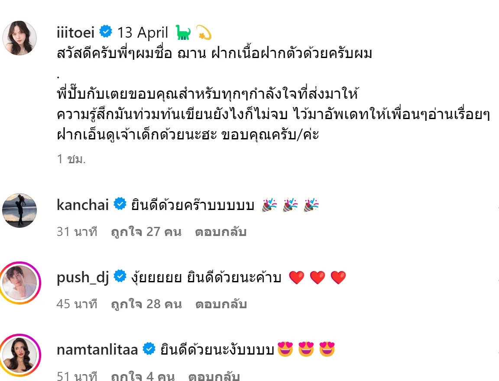Click the verified badge beside push_dj
Screen dimensions: 499x381
click(120, 276)
